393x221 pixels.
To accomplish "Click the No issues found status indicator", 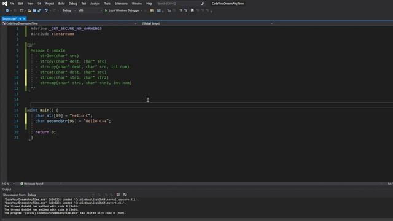I will click(x=31, y=184).
